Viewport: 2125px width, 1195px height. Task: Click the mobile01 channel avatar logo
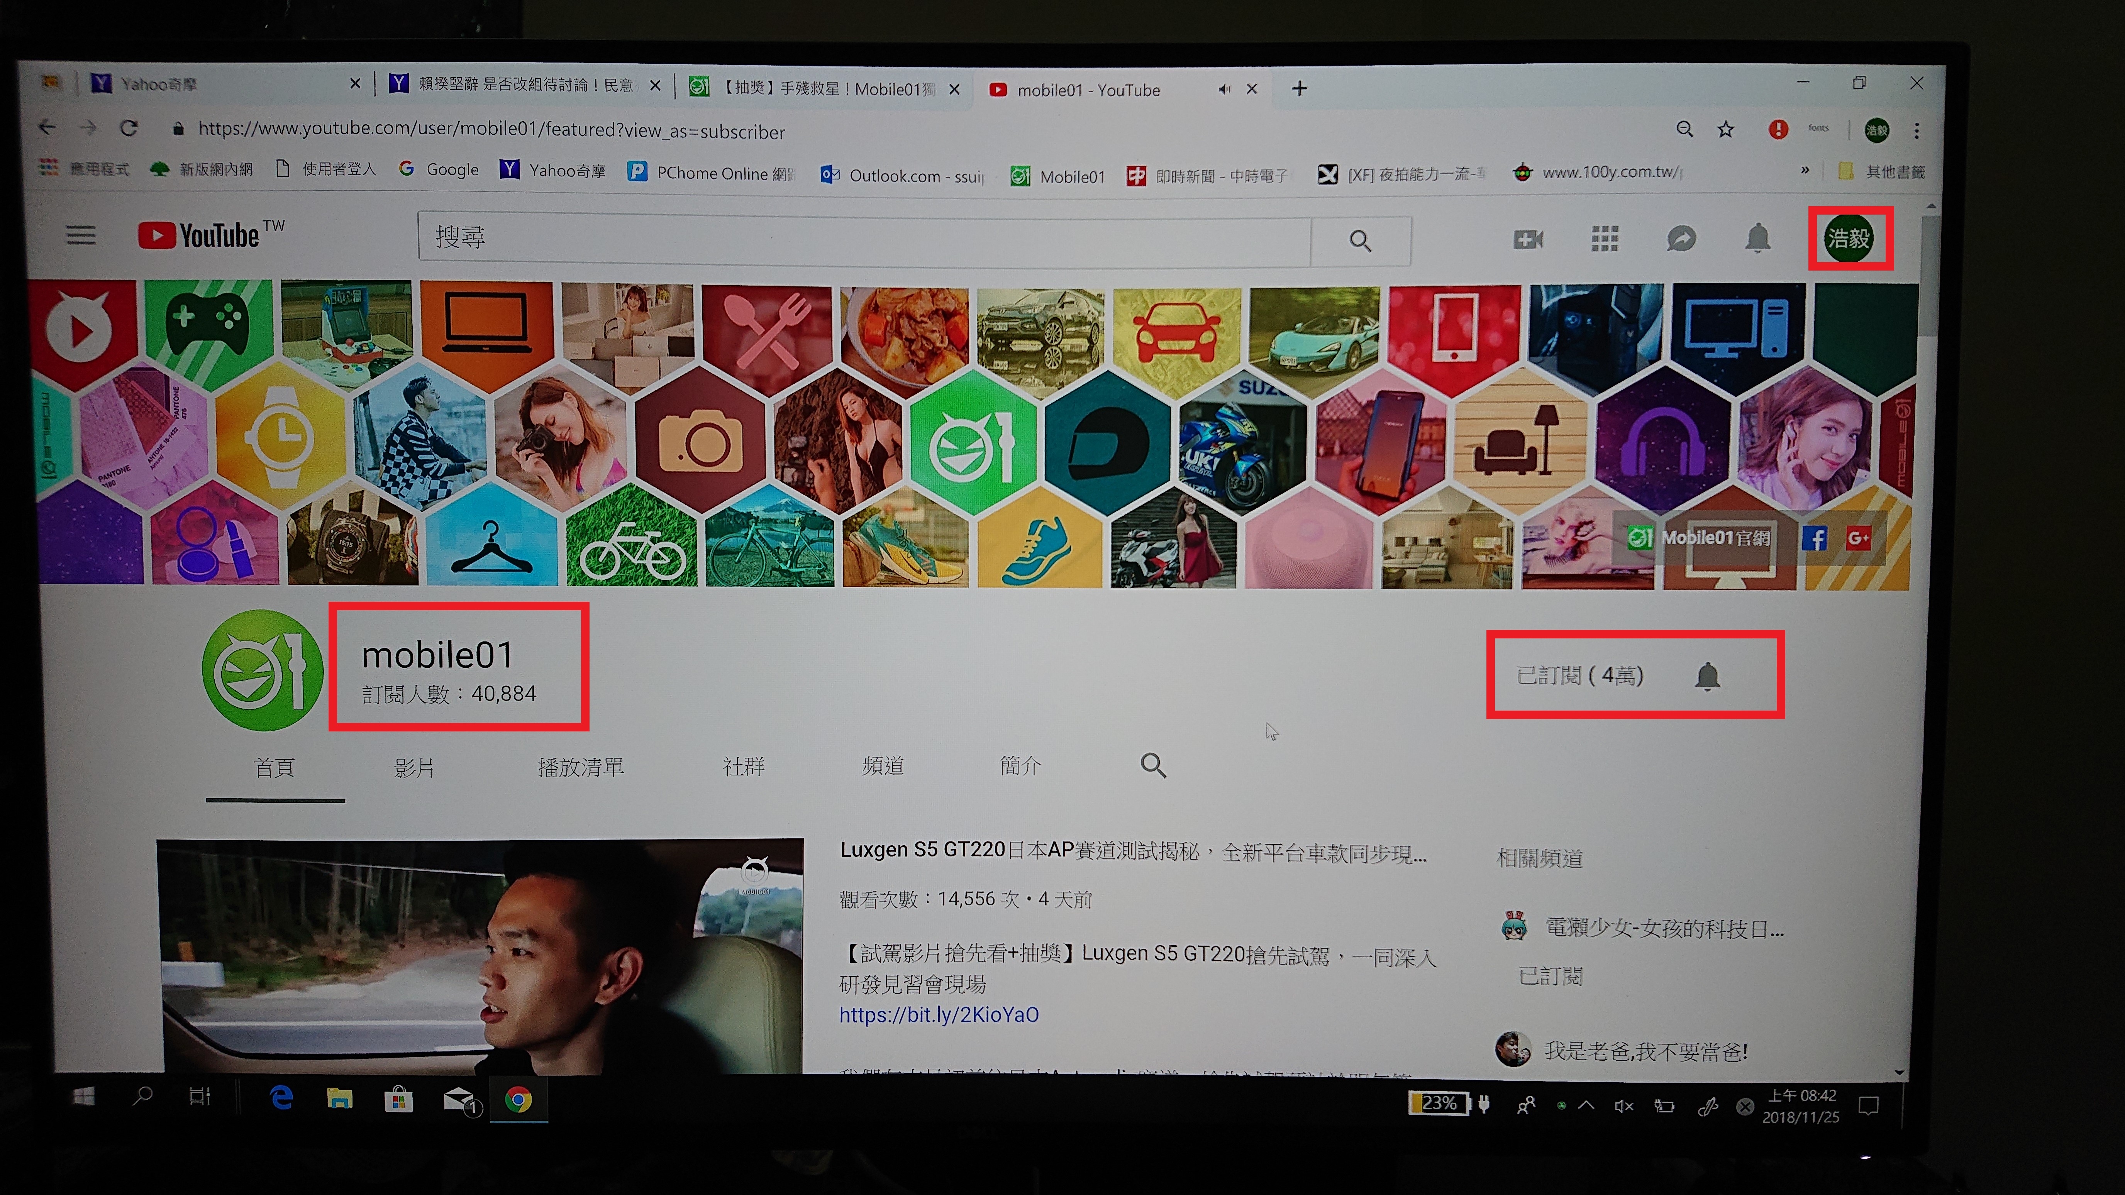[x=262, y=670]
